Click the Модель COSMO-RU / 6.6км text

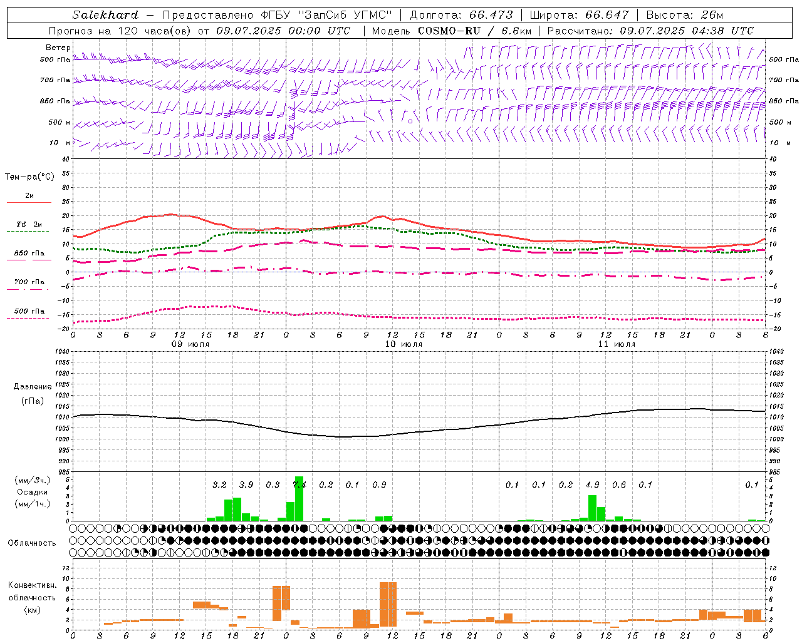(x=452, y=31)
